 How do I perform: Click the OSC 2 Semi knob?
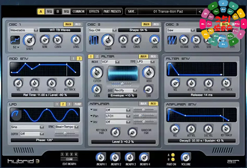click(x=123, y=40)
